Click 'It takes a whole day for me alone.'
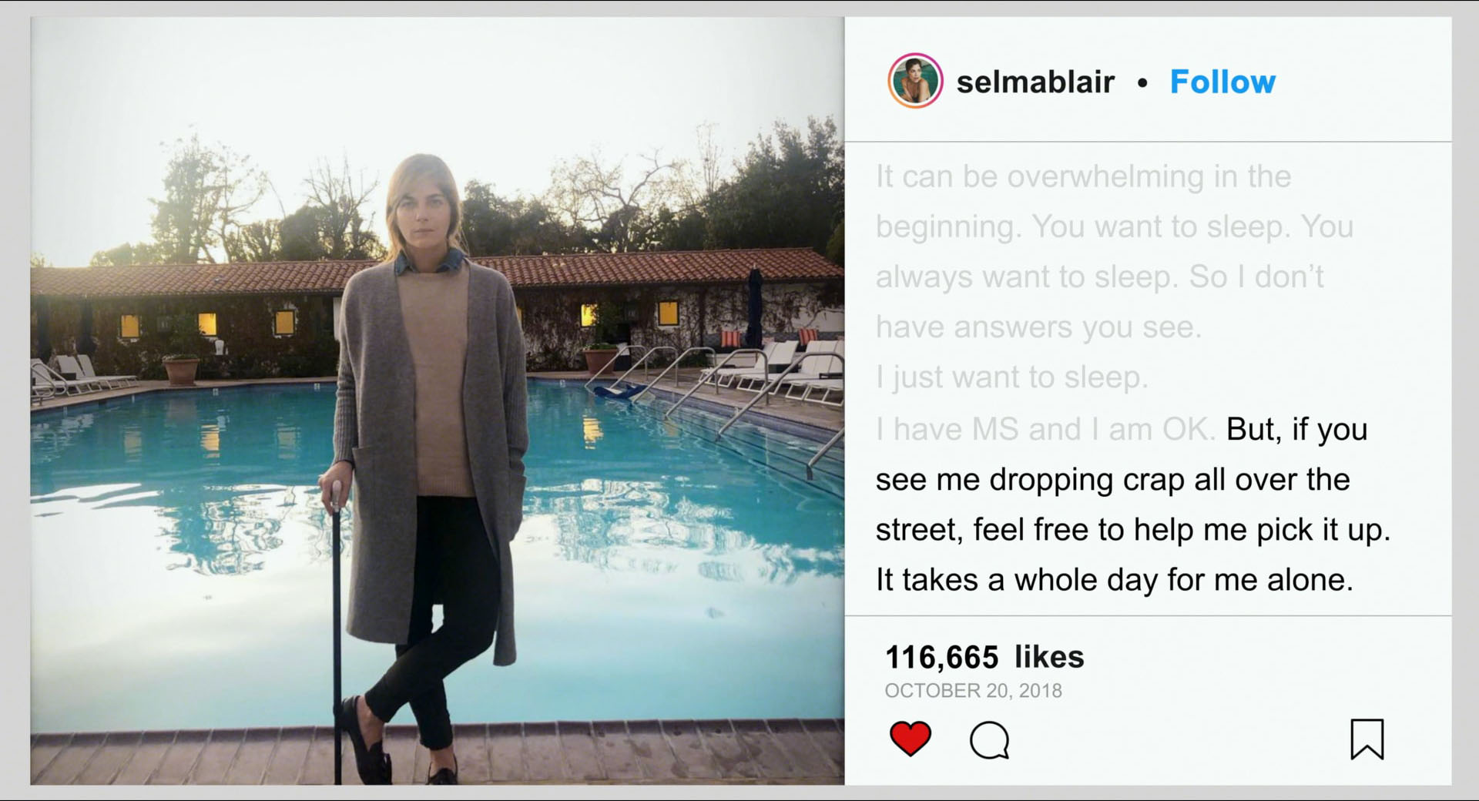 1114,579
